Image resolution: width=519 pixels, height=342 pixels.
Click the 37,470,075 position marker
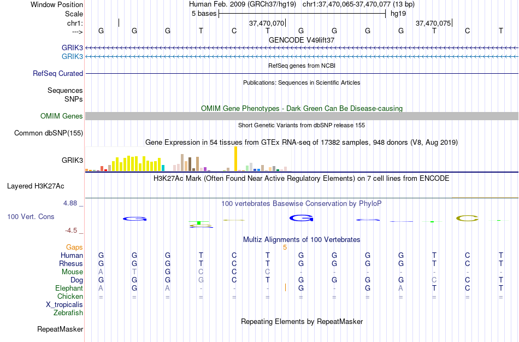pyautogui.click(x=433, y=23)
